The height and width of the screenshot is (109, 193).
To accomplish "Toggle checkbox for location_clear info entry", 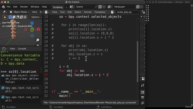I will [3, 75].
